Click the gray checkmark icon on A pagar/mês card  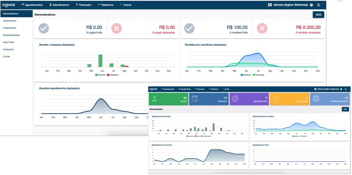tap(44, 28)
